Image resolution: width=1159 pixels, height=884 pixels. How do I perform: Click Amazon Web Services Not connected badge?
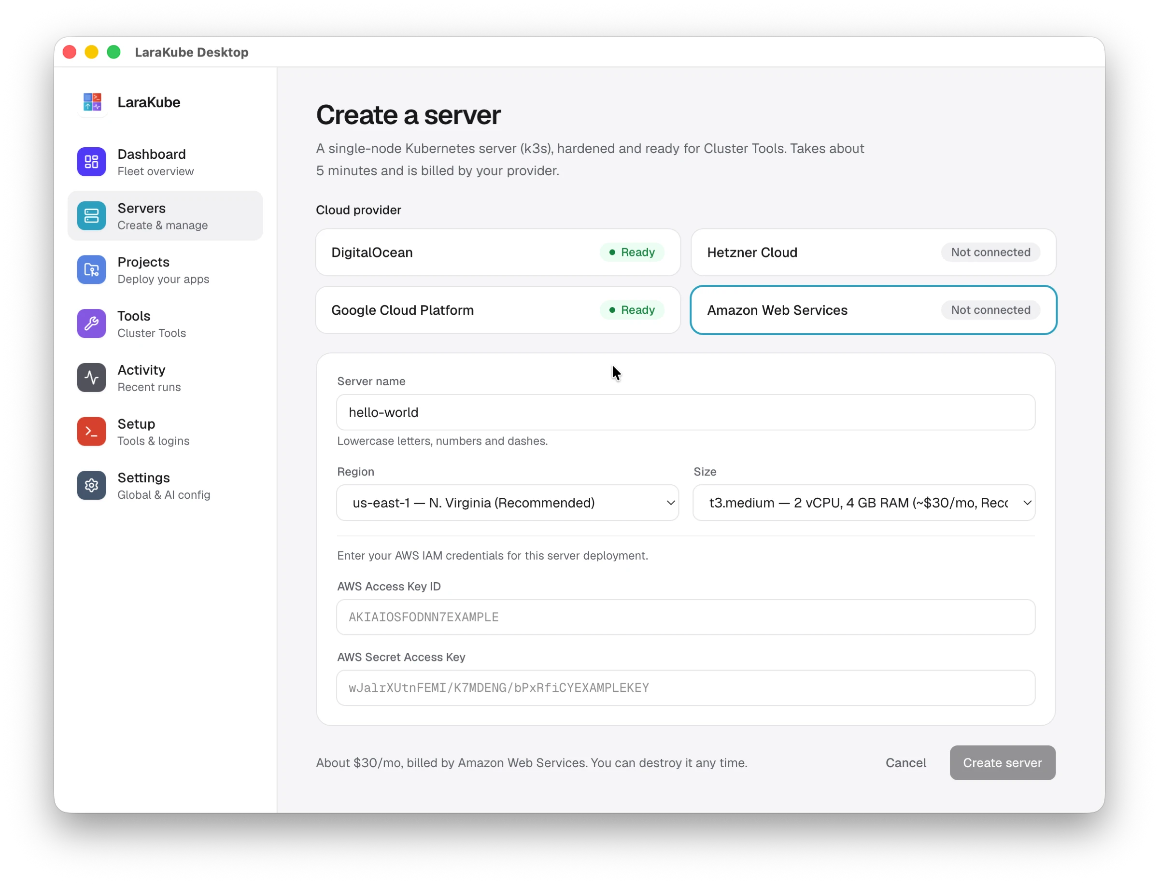pos(990,310)
